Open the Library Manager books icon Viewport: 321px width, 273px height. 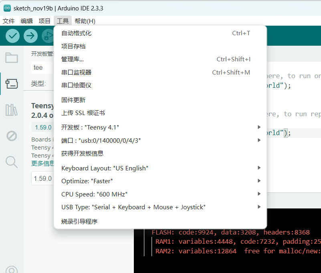tap(12, 110)
